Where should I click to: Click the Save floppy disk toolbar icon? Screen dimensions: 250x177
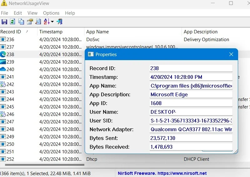(4, 22)
